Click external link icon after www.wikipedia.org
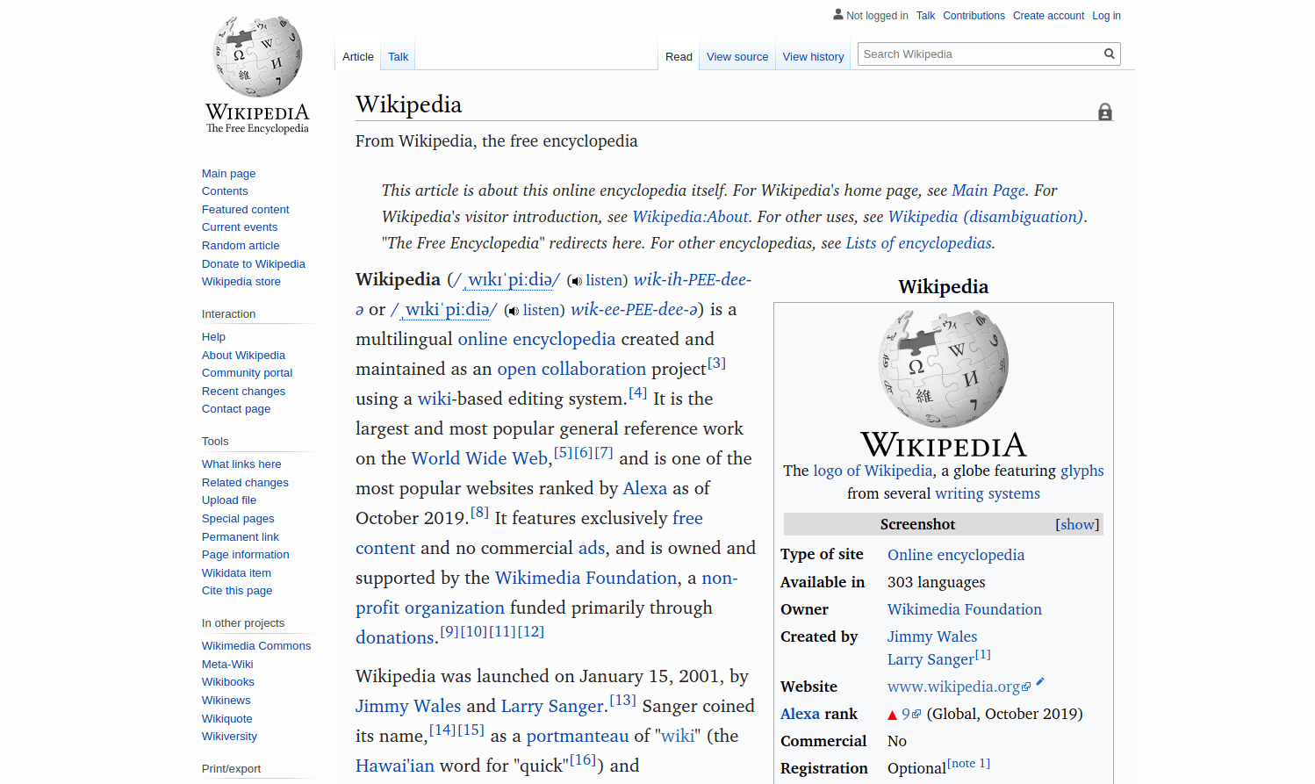 (x=1027, y=687)
